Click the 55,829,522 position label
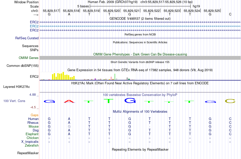 [151, 11]
